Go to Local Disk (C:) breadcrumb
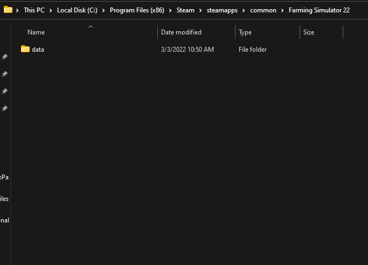368x265 pixels. (x=77, y=10)
